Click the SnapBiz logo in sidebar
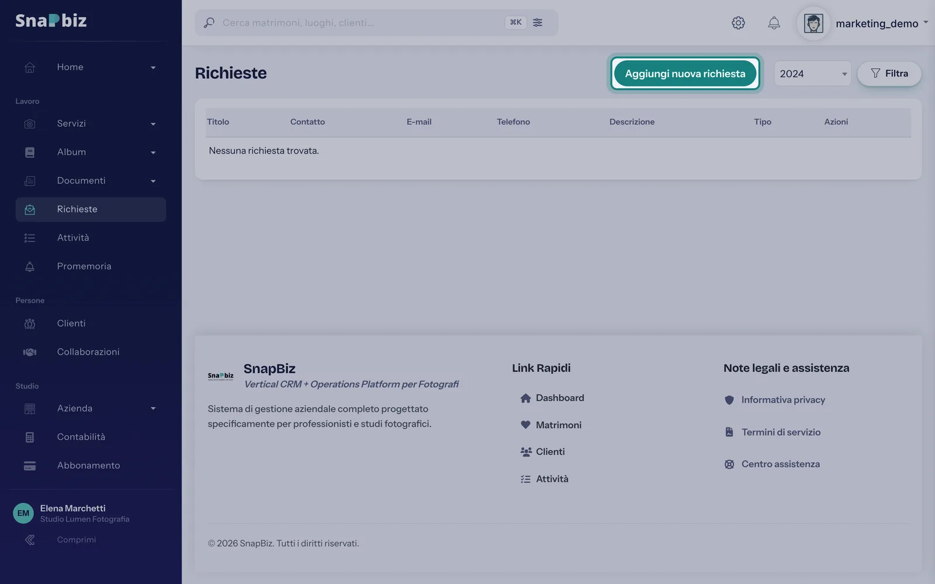The height and width of the screenshot is (584, 935). [x=51, y=20]
